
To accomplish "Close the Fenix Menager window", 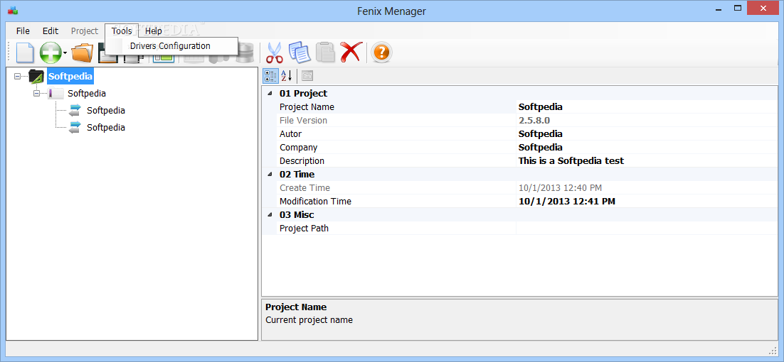I will pyautogui.click(x=763, y=8).
